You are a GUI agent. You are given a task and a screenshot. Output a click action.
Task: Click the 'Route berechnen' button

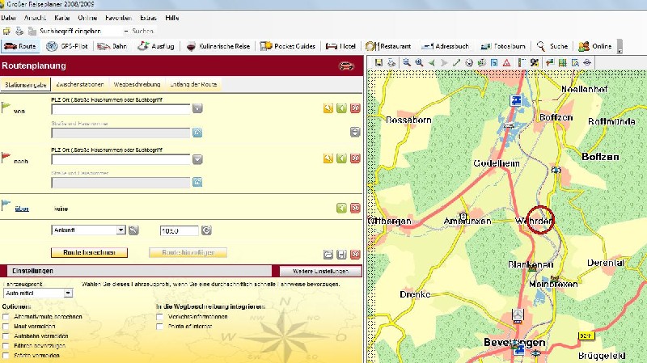tap(89, 251)
